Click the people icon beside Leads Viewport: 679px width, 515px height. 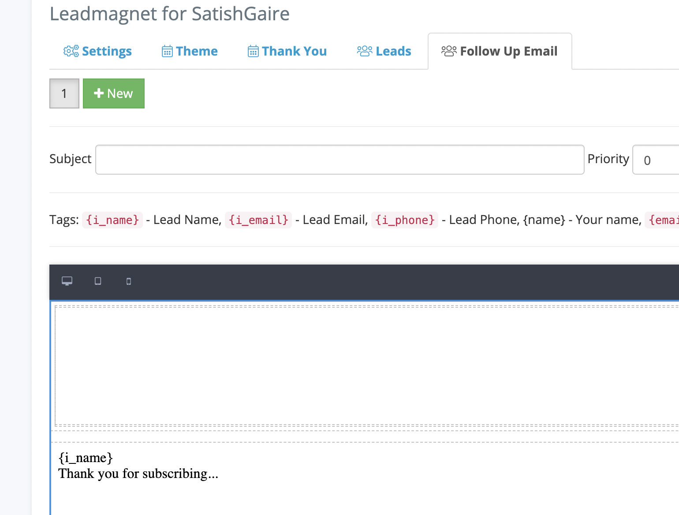point(365,51)
